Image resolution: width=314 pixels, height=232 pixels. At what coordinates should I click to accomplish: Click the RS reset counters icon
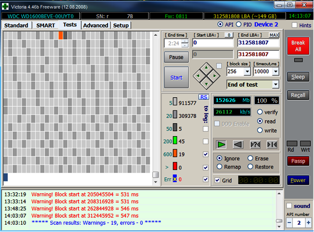203,97
